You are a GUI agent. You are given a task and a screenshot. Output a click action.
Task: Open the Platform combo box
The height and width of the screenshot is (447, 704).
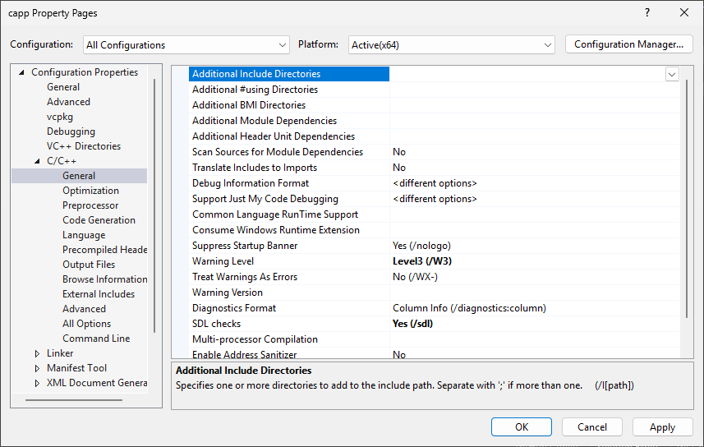tap(451, 45)
